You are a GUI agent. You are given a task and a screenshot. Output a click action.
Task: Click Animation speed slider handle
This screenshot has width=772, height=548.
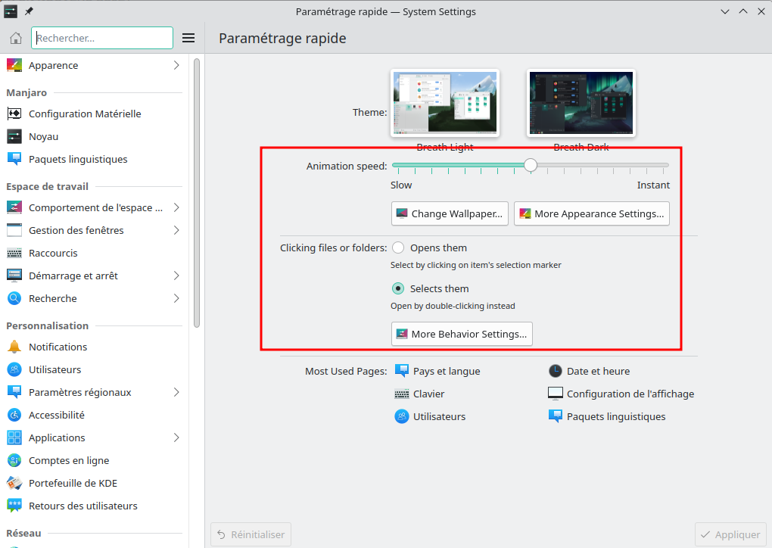click(x=531, y=165)
